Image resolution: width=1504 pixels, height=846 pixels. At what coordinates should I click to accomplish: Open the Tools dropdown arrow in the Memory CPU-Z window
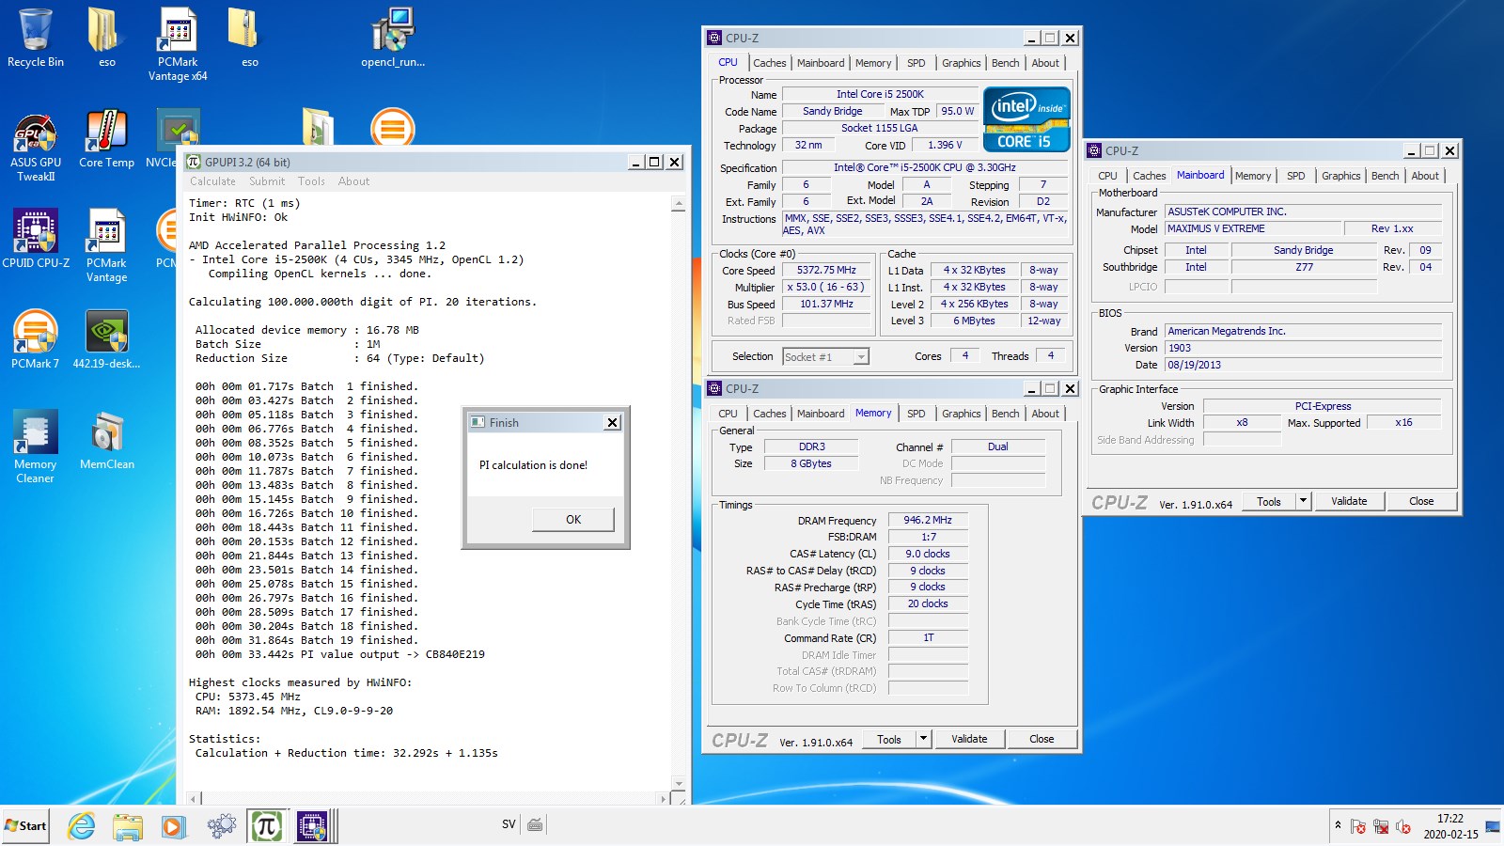[x=923, y=739]
